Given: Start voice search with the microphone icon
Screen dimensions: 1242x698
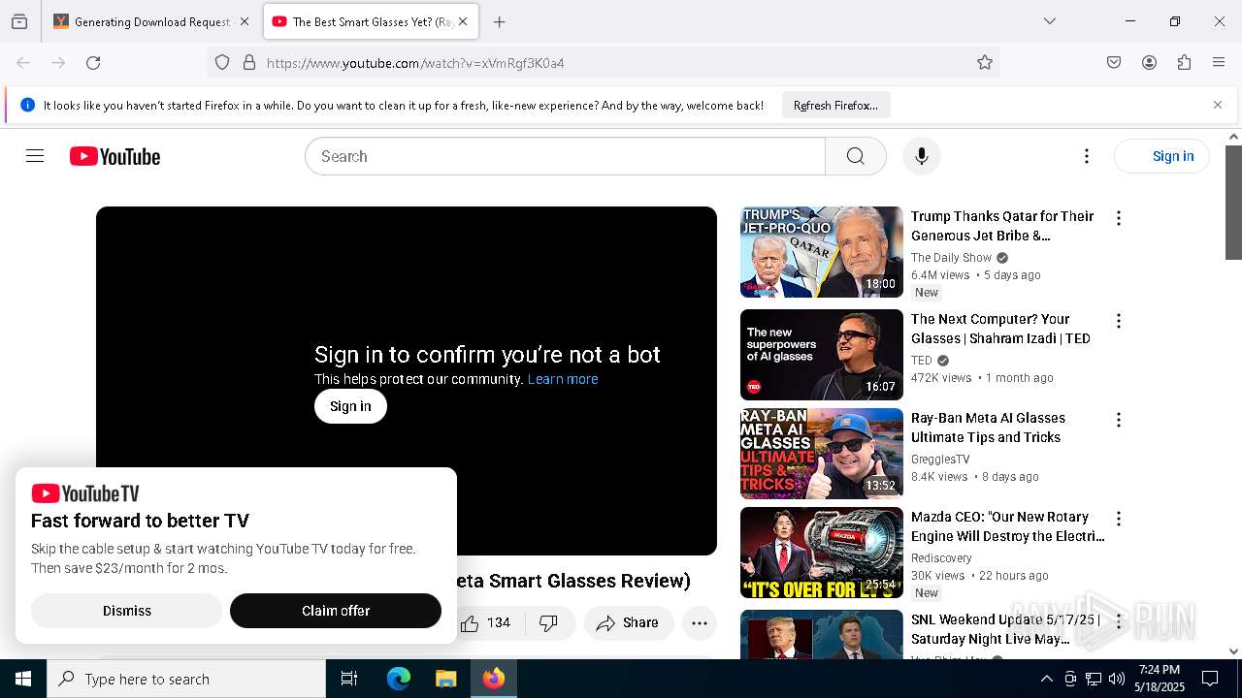Looking at the screenshot, I should pyautogui.click(x=922, y=156).
